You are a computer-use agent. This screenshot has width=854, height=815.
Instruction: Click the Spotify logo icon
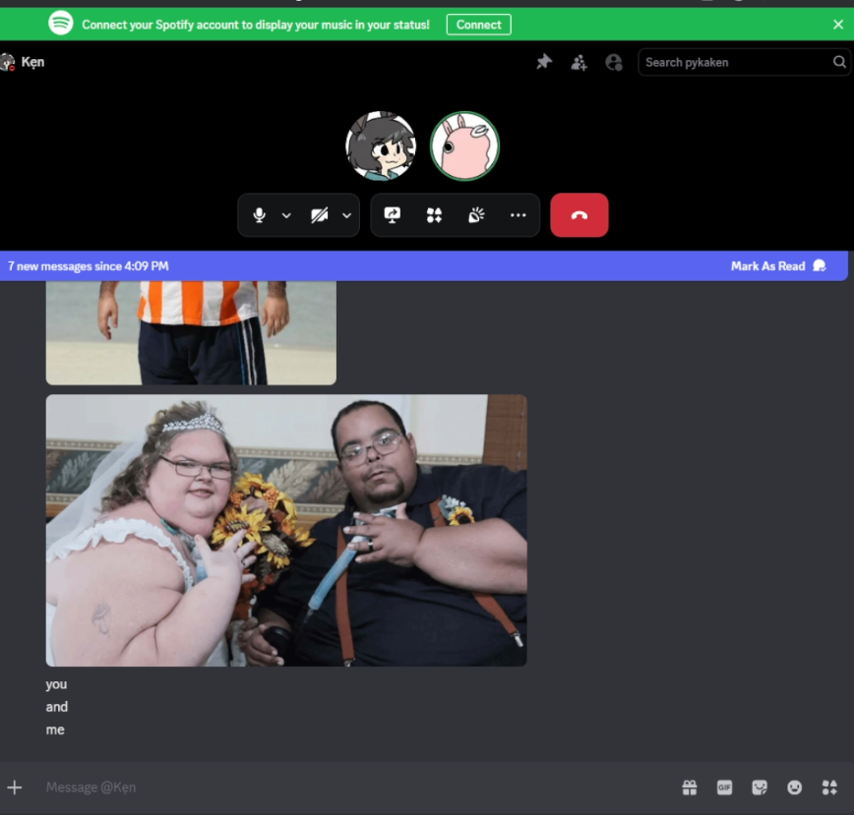(60, 24)
